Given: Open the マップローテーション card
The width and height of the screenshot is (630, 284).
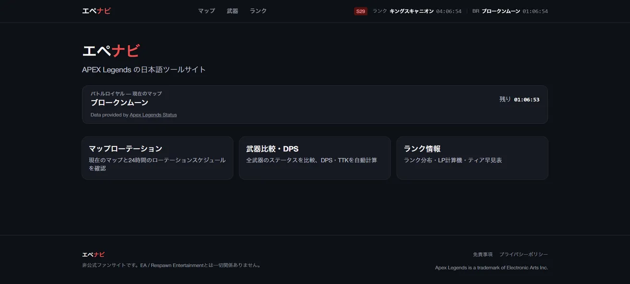Looking at the screenshot, I should coord(157,158).
